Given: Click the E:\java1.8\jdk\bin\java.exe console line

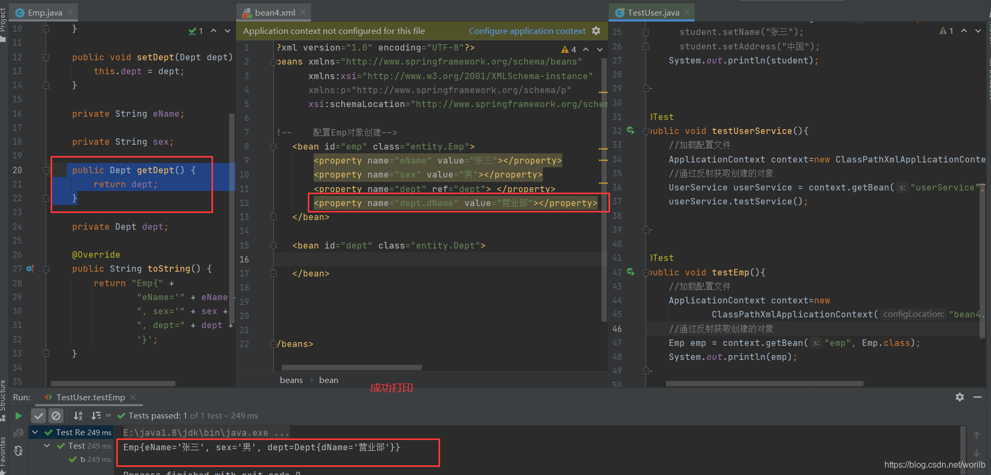Looking at the screenshot, I should coord(206,433).
